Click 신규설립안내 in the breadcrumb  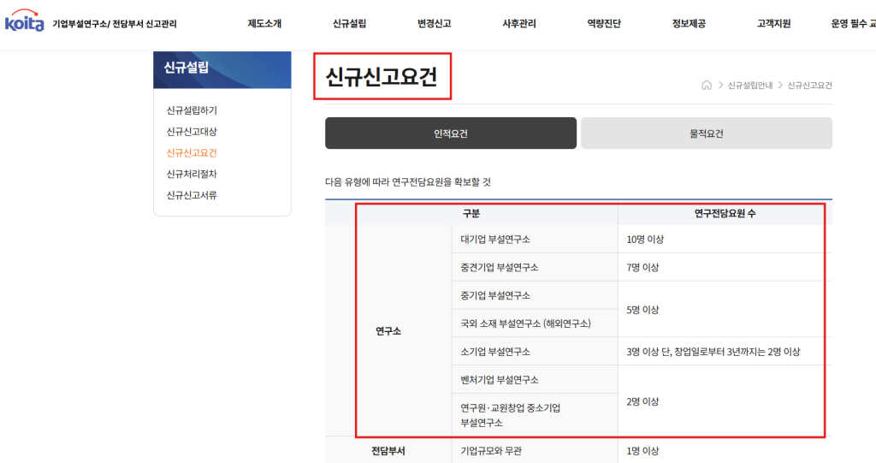point(749,85)
